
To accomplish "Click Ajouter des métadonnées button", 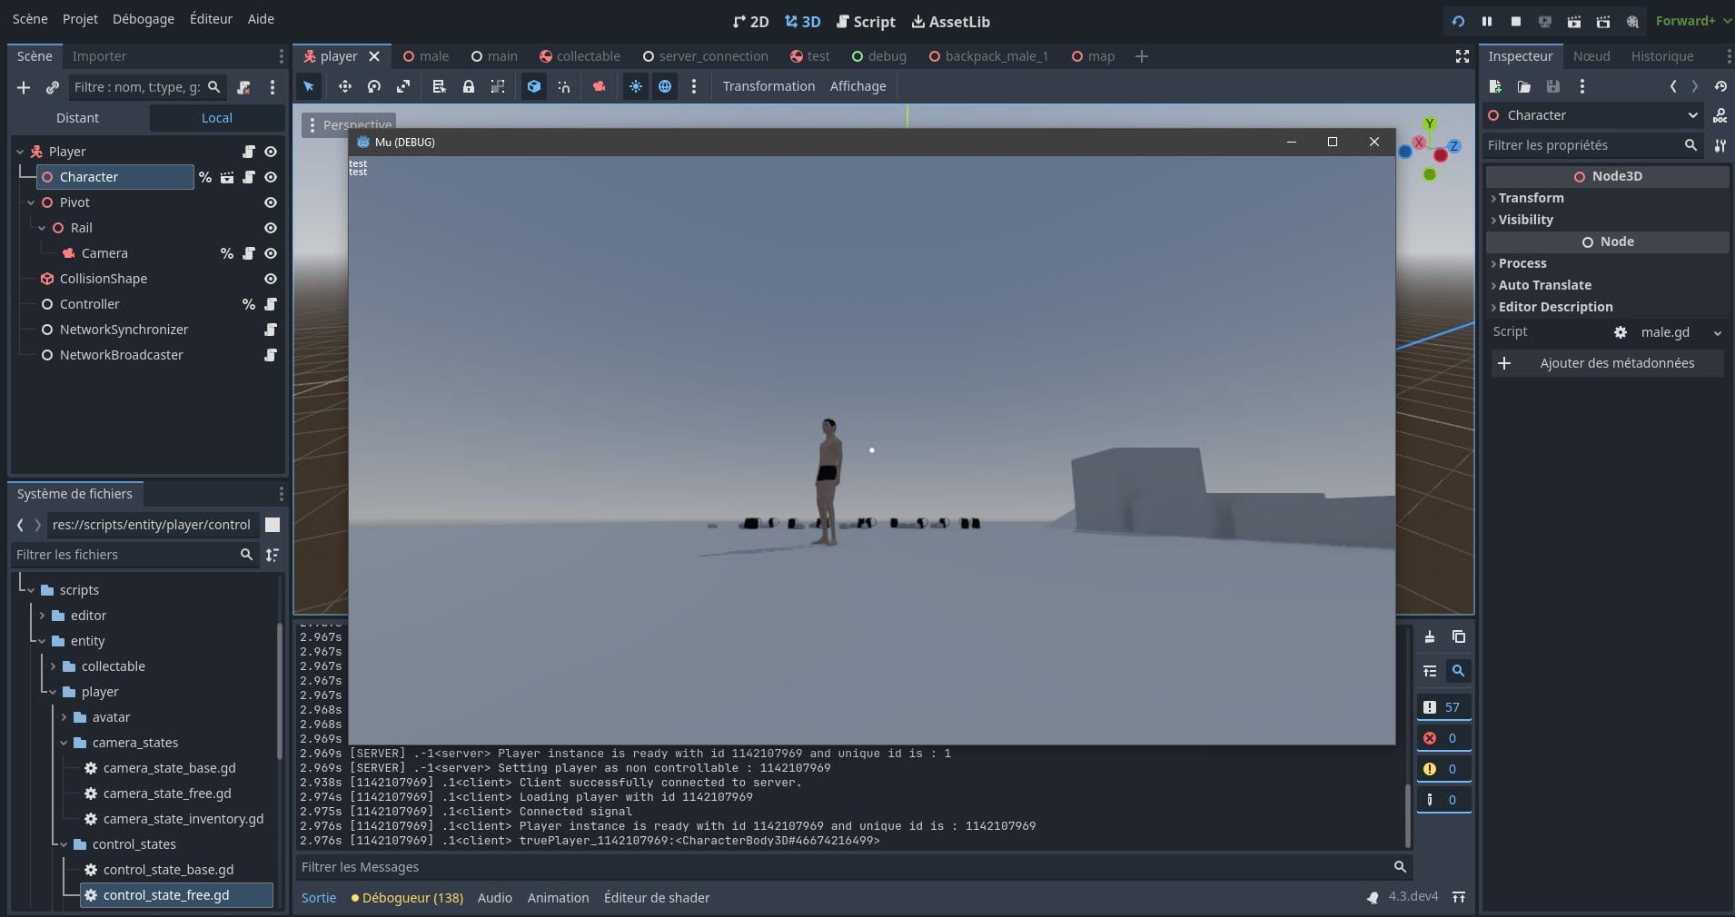I will point(1608,363).
